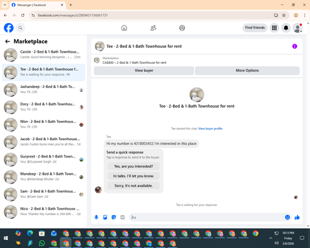Image resolution: width=310 pixels, height=248 pixels.
Task: Open Jacob townhouse conversation
Action: (x=43, y=142)
